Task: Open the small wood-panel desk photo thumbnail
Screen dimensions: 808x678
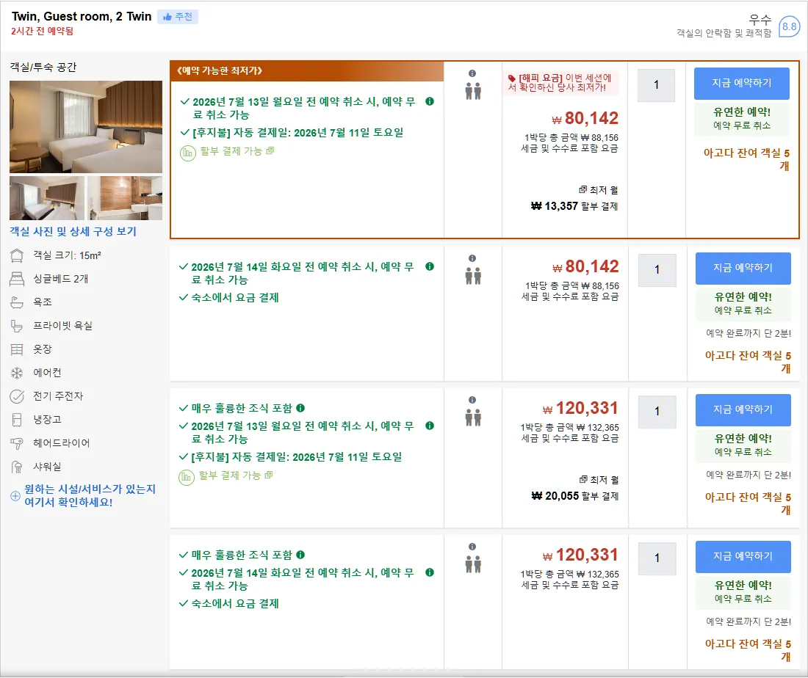Action: (125, 198)
